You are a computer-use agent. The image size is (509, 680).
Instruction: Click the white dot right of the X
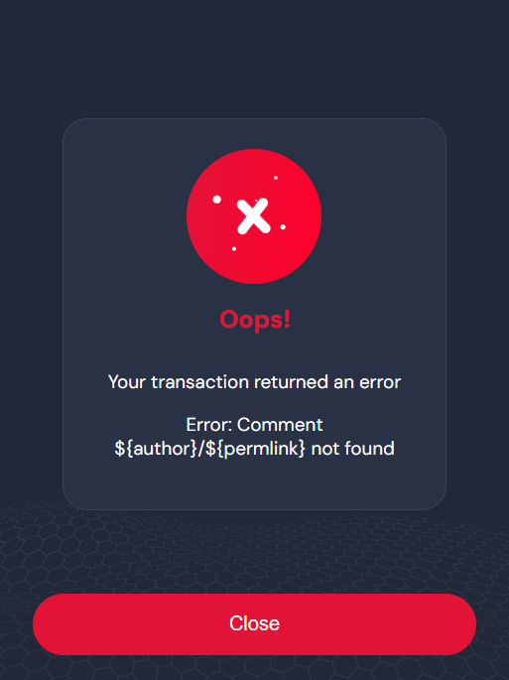click(283, 226)
